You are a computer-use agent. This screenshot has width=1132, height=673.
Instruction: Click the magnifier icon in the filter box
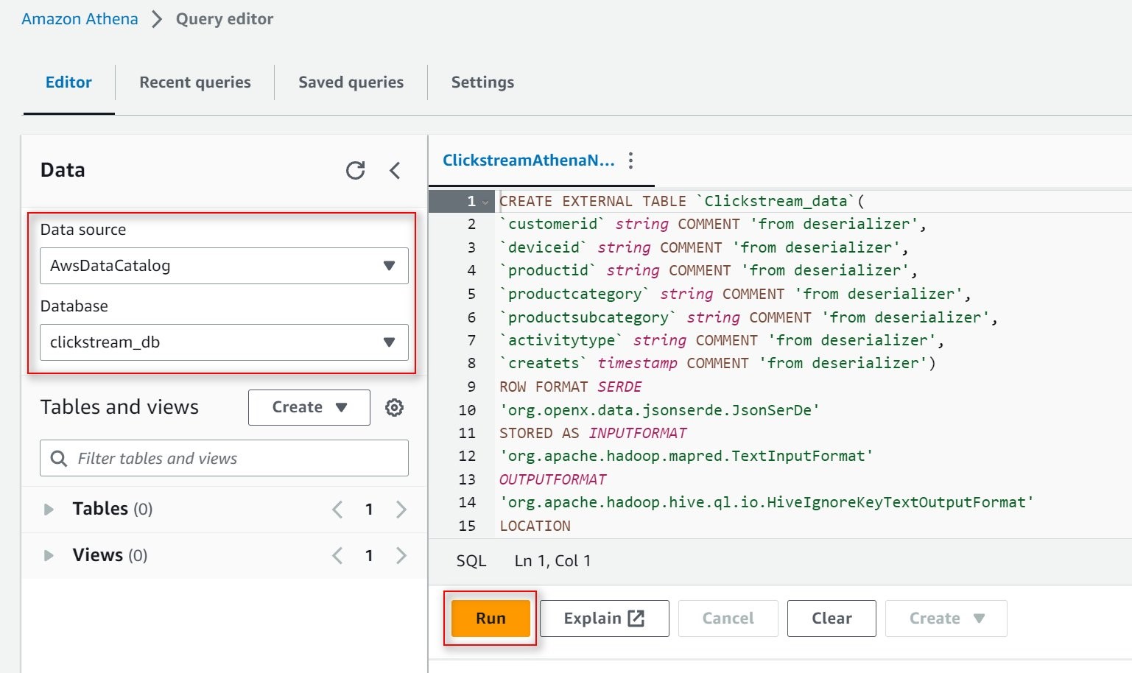(x=57, y=458)
